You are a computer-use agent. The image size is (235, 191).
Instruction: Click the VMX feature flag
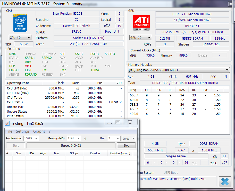click(x=28, y=66)
